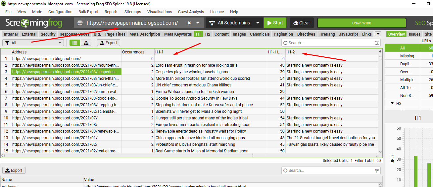
Task: Select the 2021/07/ archive URL in row 10
Action: pyautogui.click(x=66, y=118)
